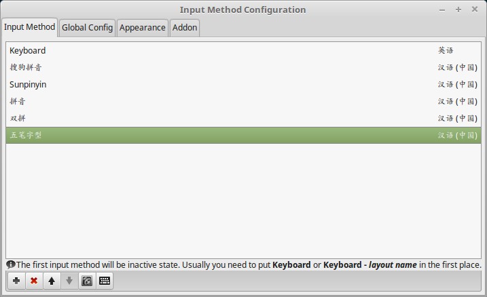The width and height of the screenshot is (487, 297).
Task: Open the Appearance tab
Action: pyautogui.click(x=142, y=28)
